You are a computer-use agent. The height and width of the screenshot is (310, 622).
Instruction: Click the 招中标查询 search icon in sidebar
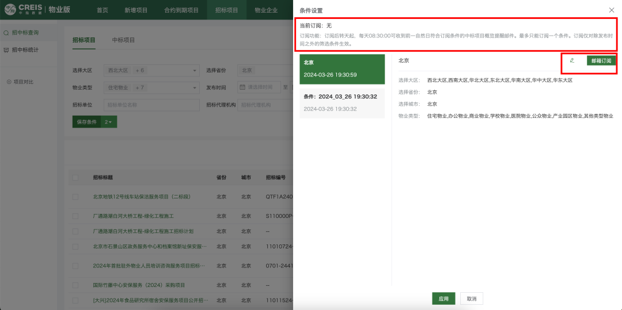(6, 33)
